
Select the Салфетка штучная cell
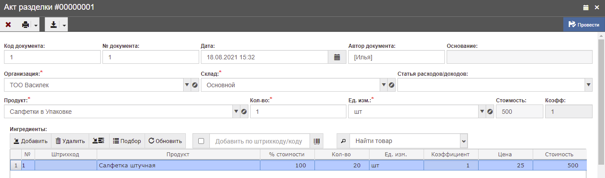[178, 165]
